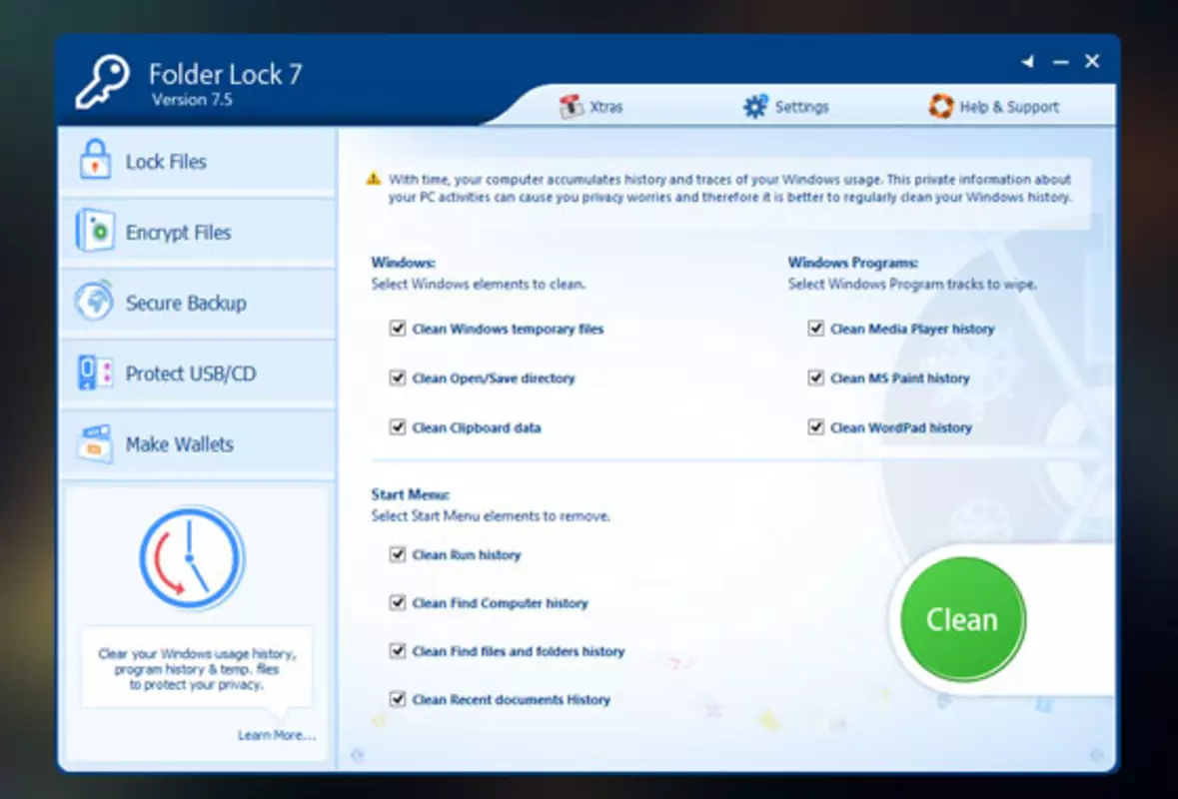1178x799 pixels.
Task: Click the Help & Support lifebuoy icon
Action: click(940, 107)
